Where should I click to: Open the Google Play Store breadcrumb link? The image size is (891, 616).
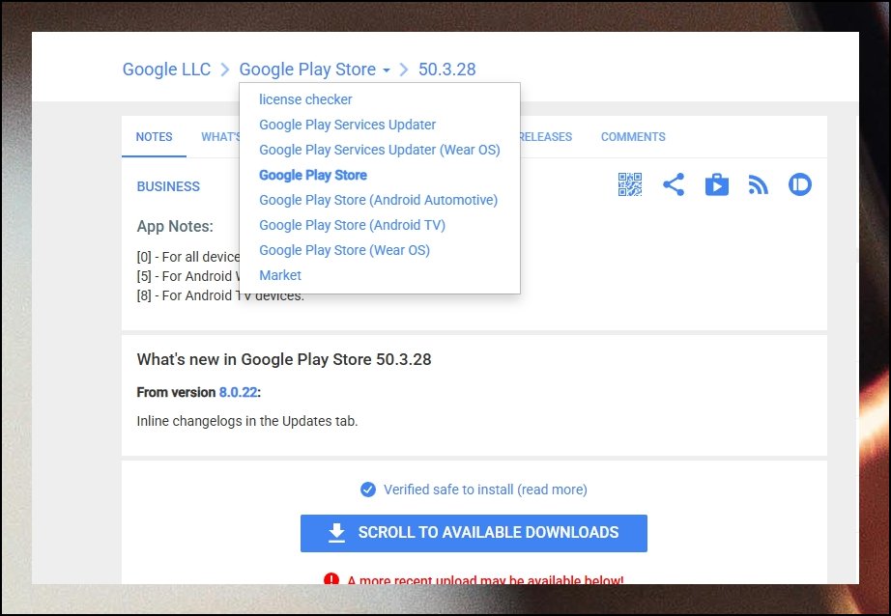pyautogui.click(x=307, y=70)
